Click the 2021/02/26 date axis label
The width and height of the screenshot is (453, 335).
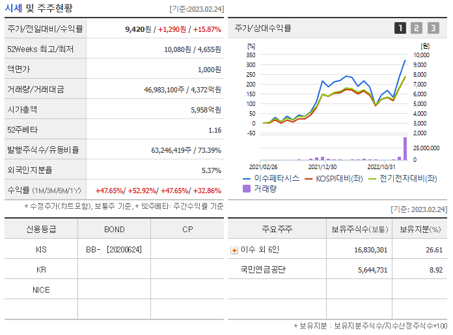[x=263, y=167]
